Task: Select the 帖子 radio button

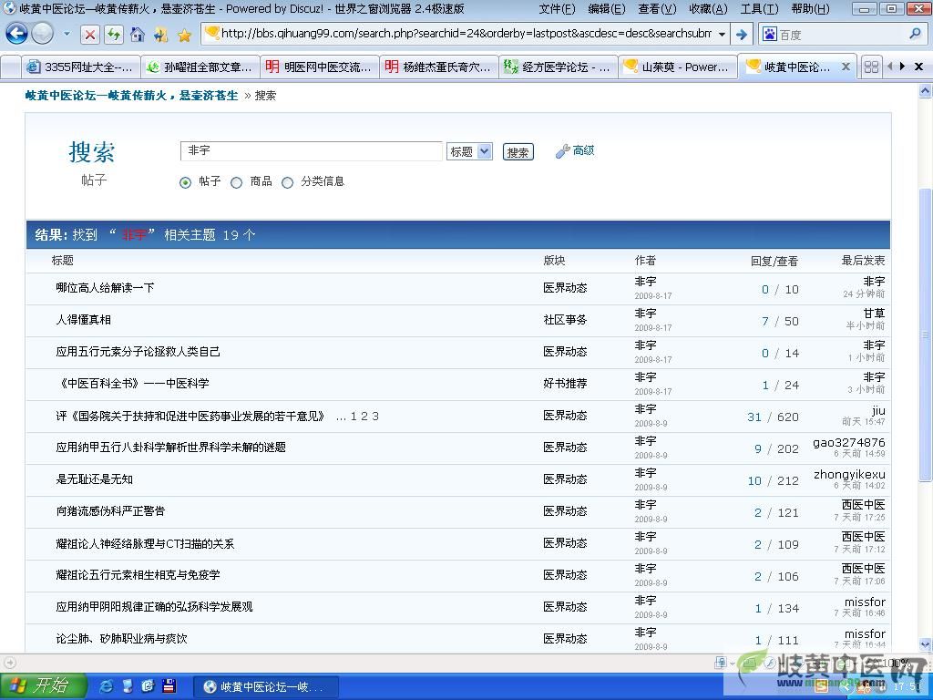Action: click(x=186, y=182)
